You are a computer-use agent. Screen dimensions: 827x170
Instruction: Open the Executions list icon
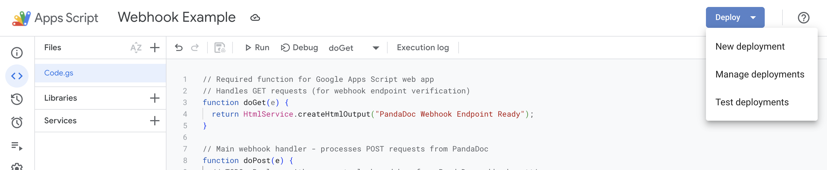tap(17, 146)
